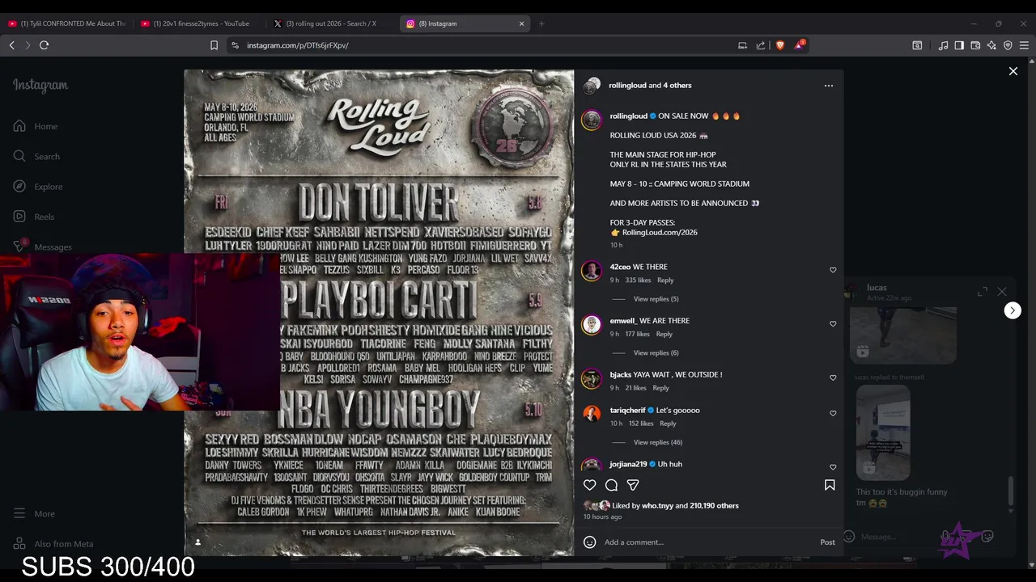Image resolution: width=1036 pixels, height=582 pixels.
Task: Expand View replies (5) under 42ceo
Action: tap(656, 299)
